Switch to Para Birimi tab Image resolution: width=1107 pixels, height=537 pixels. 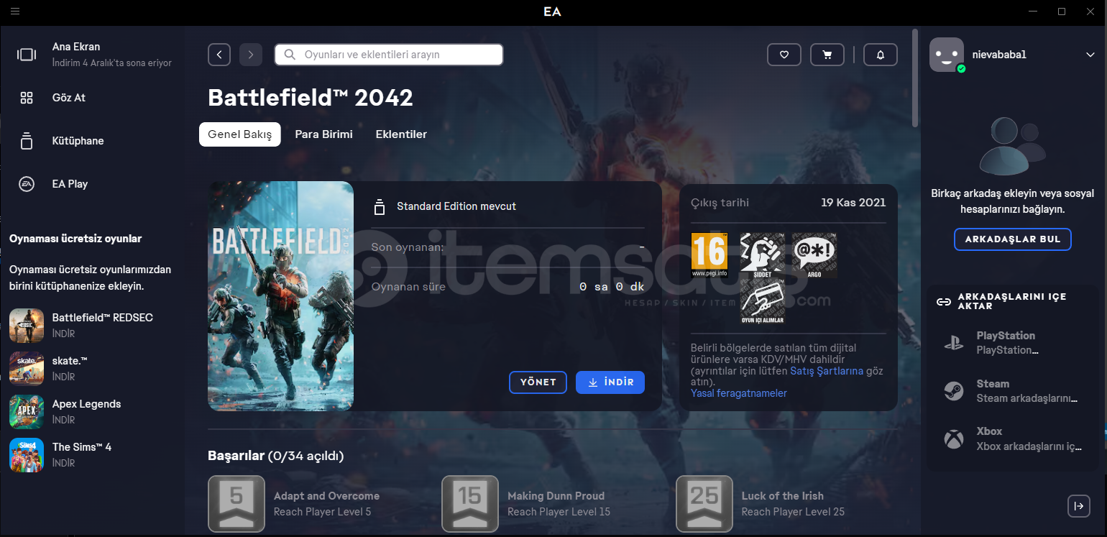tap(324, 134)
